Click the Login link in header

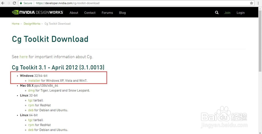pos(241,13)
